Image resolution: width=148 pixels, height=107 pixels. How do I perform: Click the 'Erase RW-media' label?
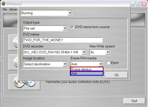click(83, 58)
